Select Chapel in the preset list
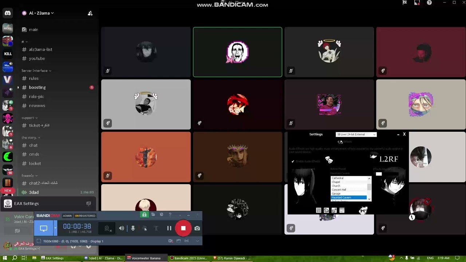The height and width of the screenshot is (262, 466). point(349,182)
